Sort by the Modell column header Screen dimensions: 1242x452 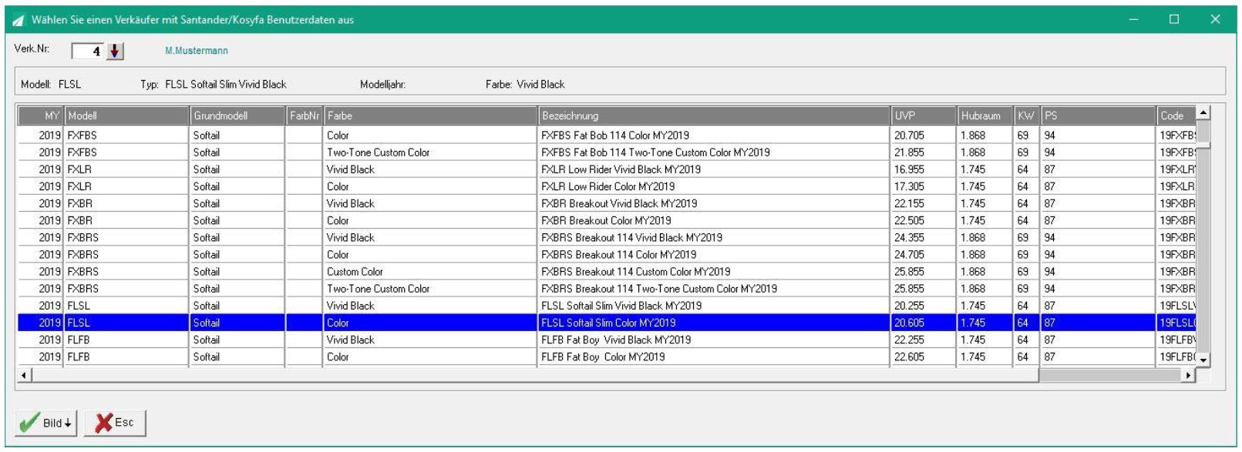pos(127,116)
